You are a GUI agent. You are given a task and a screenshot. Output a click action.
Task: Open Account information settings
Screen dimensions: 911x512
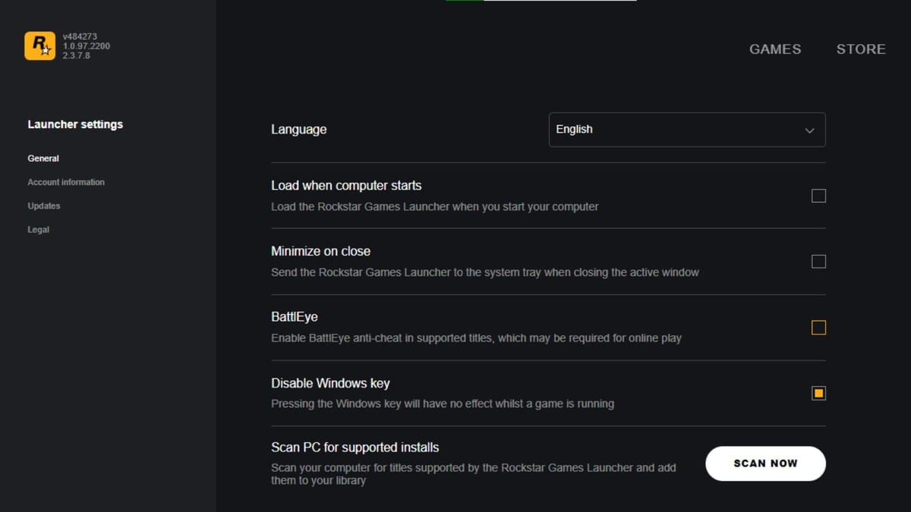pyautogui.click(x=66, y=182)
